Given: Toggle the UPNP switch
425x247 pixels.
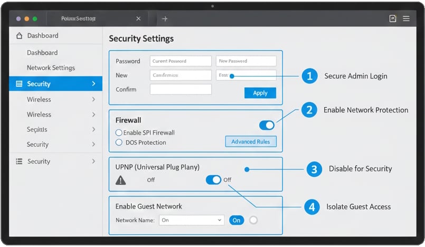Looking at the screenshot, I should 213,179.
